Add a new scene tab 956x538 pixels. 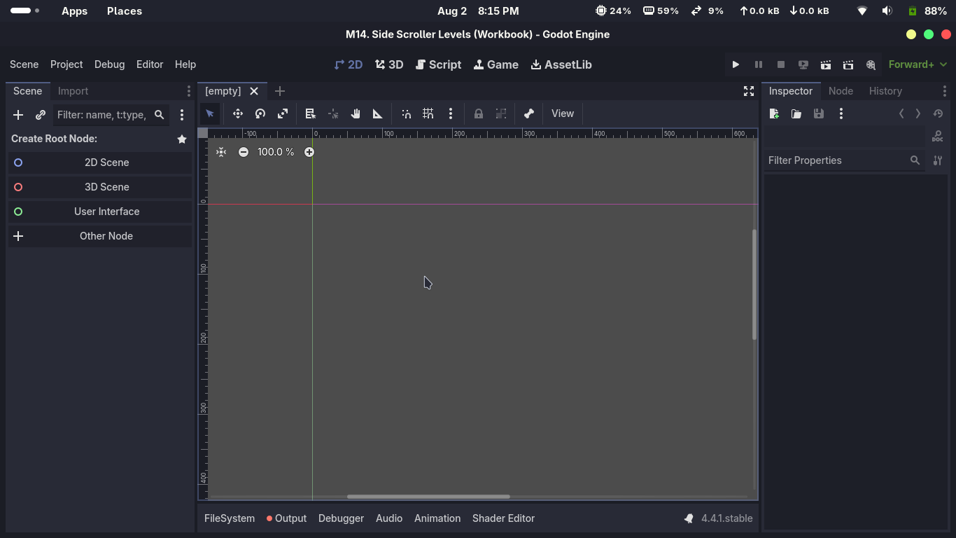click(x=280, y=91)
